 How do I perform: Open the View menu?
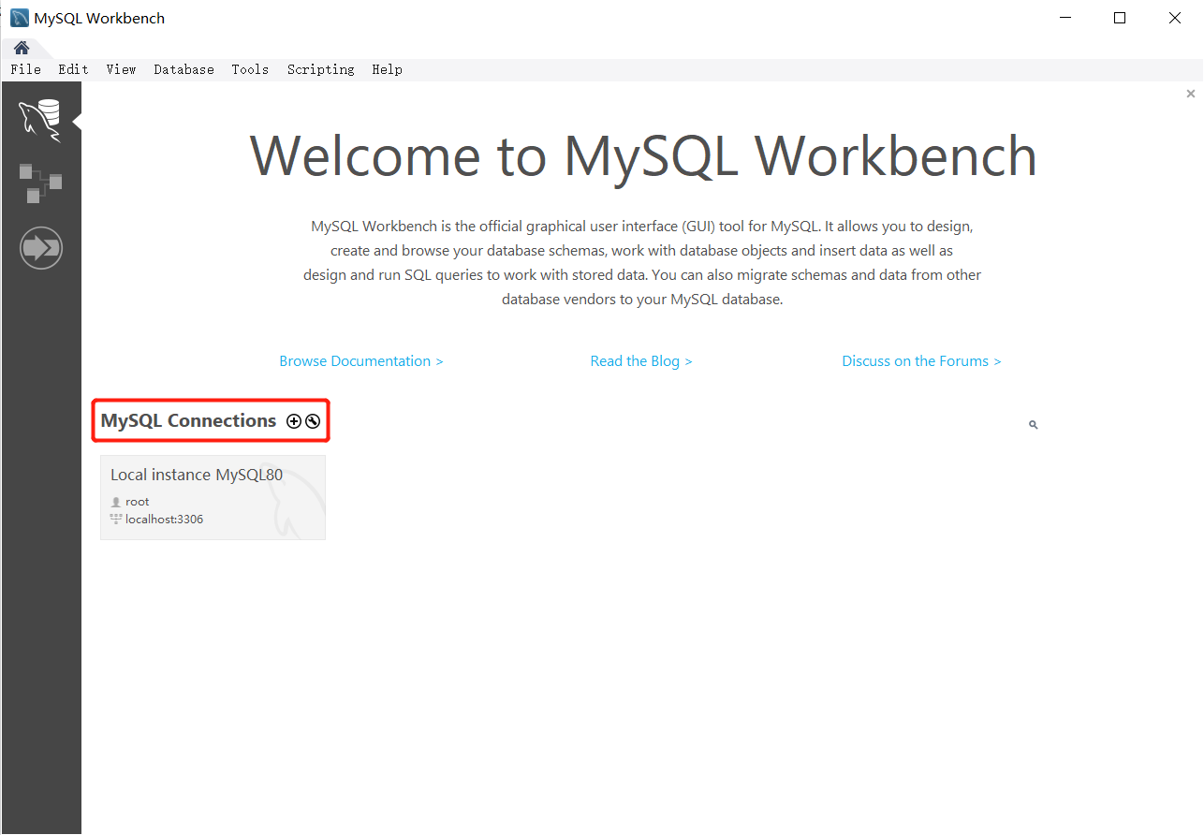click(121, 69)
